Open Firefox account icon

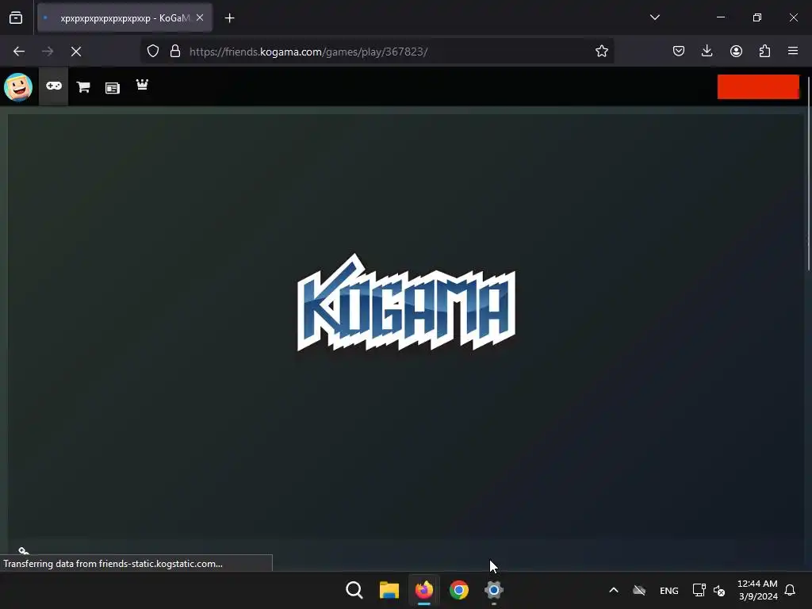[x=736, y=52]
